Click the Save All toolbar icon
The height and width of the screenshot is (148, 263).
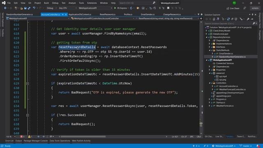(29, 8)
